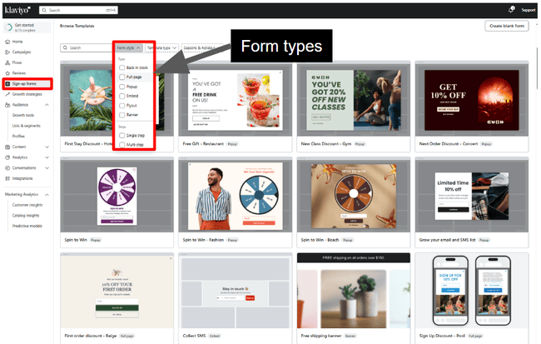Open the Support link

(x=529, y=9)
